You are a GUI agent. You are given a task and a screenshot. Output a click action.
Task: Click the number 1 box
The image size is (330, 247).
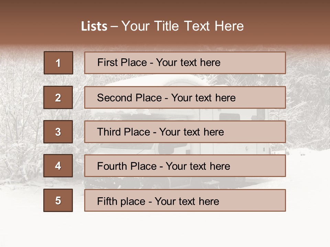click(58, 63)
